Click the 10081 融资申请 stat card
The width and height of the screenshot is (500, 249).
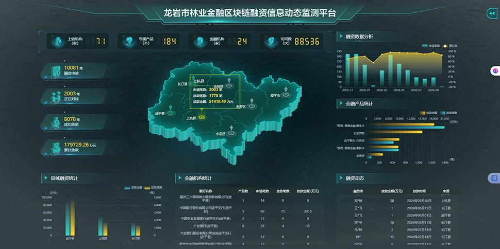click(x=74, y=70)
